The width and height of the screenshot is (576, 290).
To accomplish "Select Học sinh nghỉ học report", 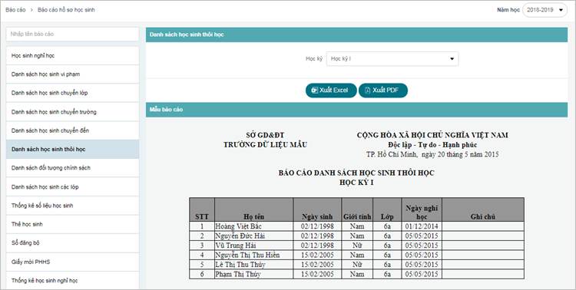I will [x=72, y=56].
